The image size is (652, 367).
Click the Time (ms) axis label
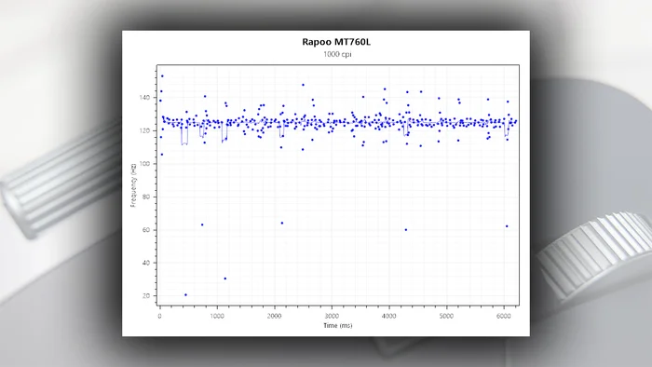(337, 325)
